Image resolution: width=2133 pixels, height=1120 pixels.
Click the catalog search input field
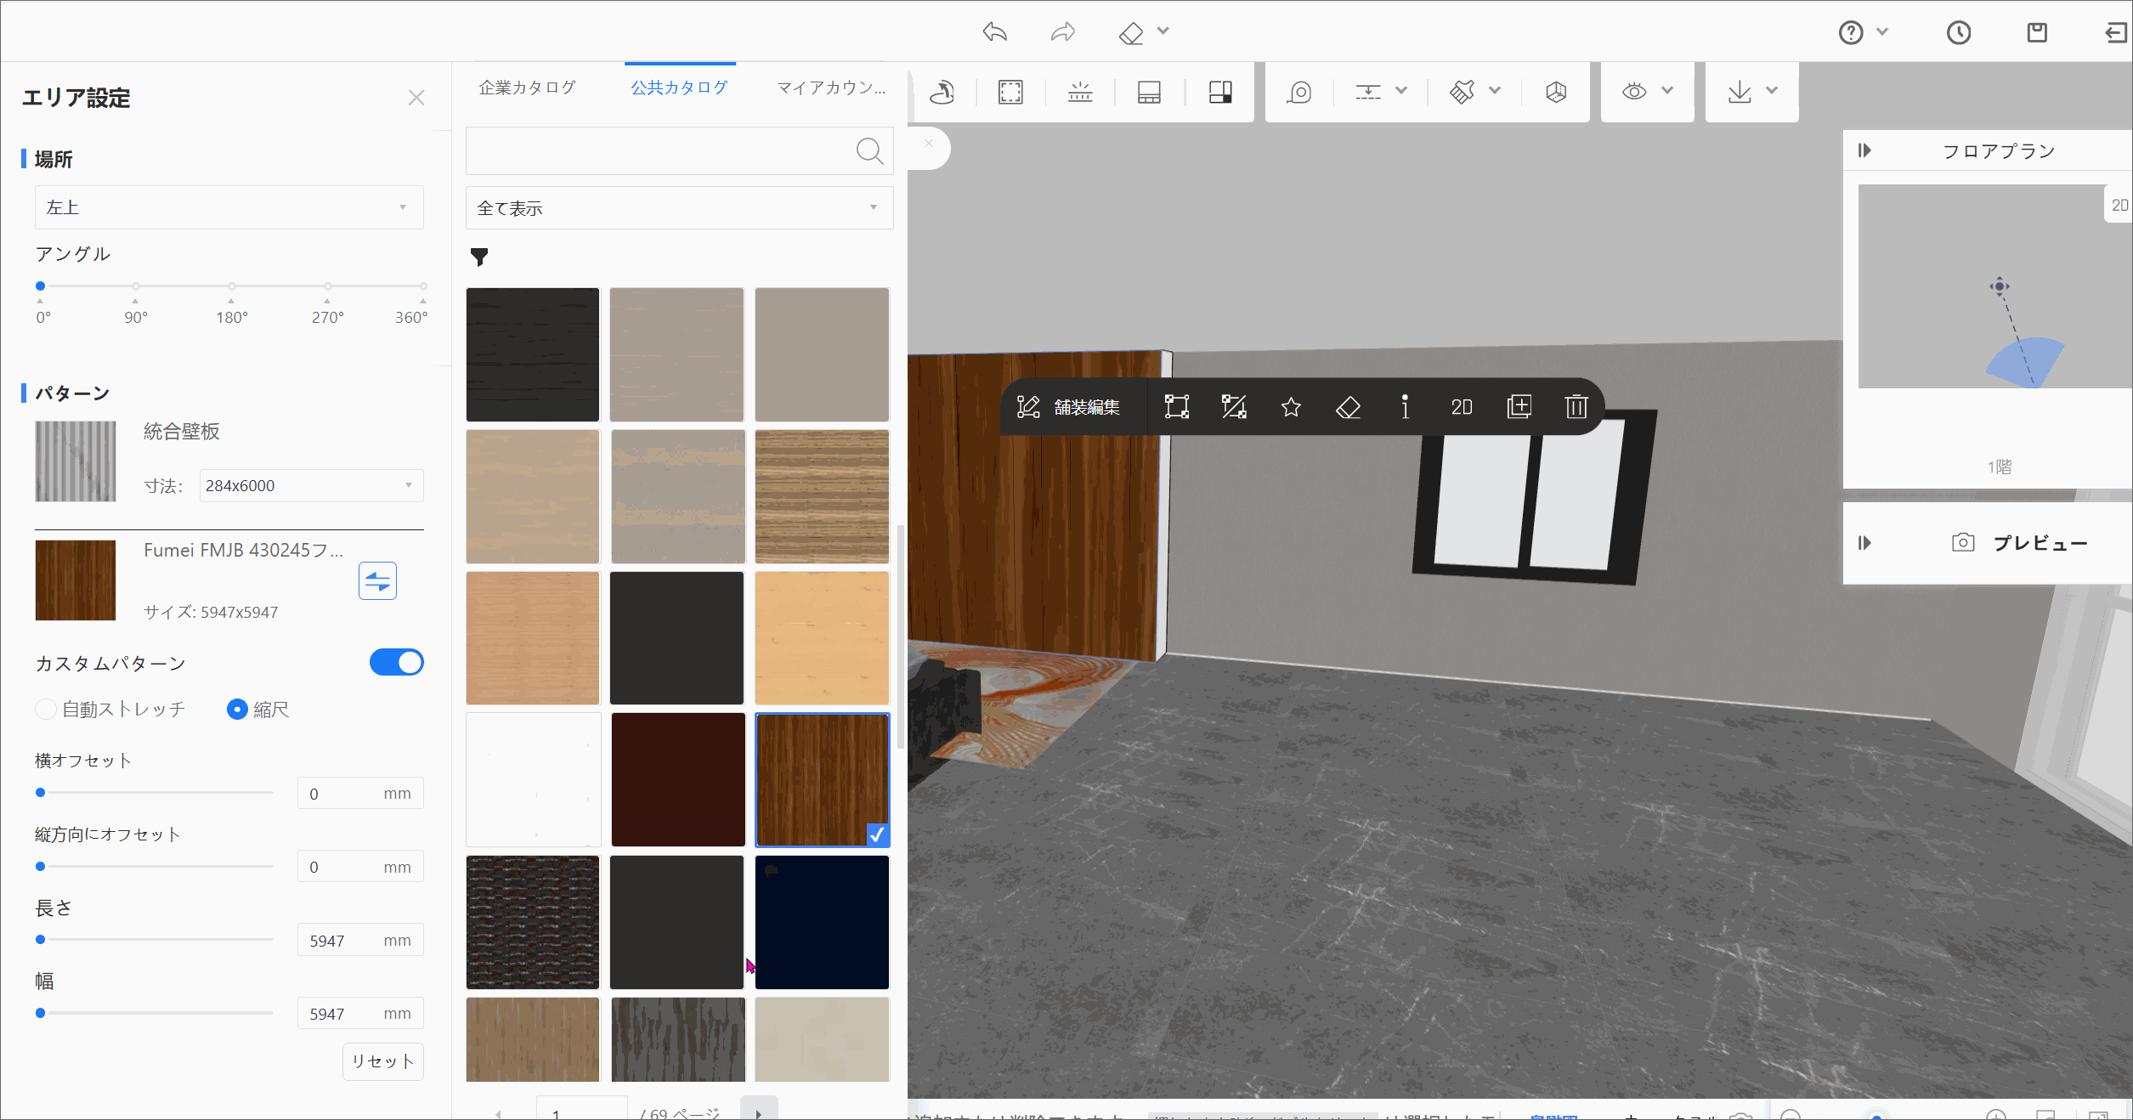tap(680, 151)
